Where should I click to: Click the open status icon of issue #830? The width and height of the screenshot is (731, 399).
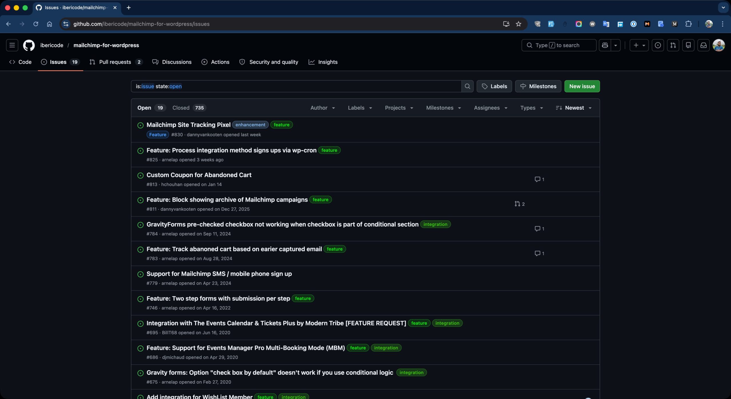click(x=140, y=125)
